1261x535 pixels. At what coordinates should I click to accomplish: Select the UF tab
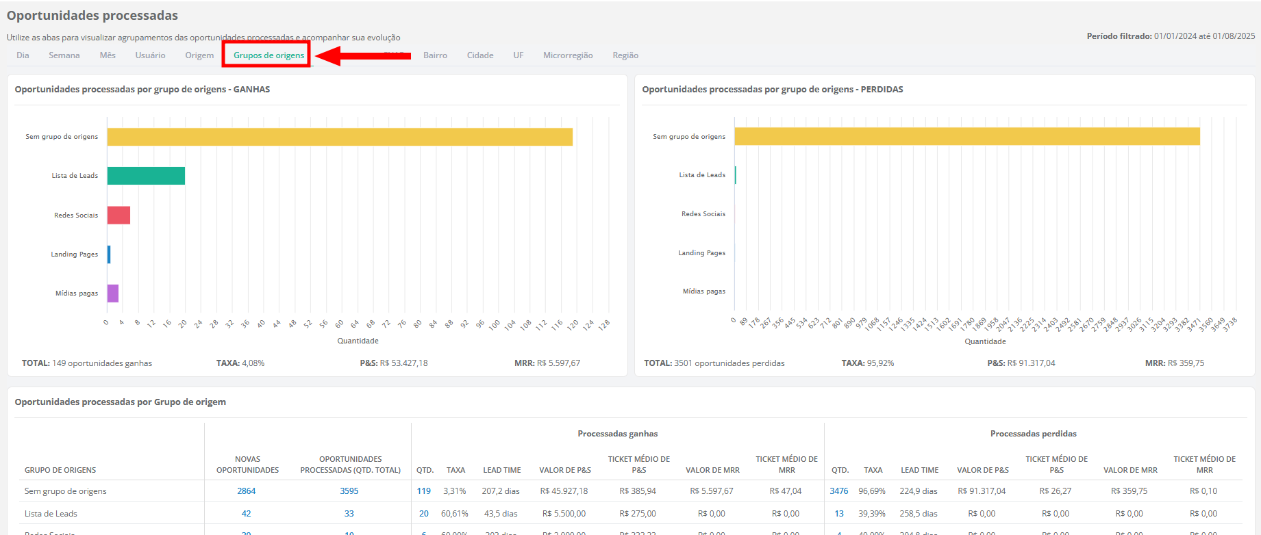[519, 55]
